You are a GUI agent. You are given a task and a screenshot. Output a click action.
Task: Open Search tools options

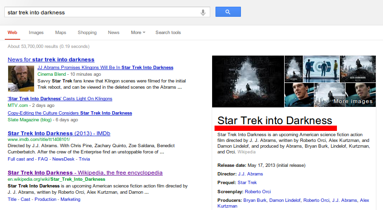168,33
